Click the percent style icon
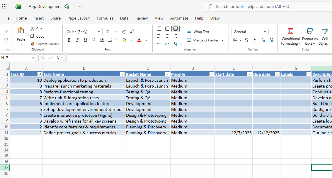The height and width of the screenshot is (178, 332). (x=246, y=40)
